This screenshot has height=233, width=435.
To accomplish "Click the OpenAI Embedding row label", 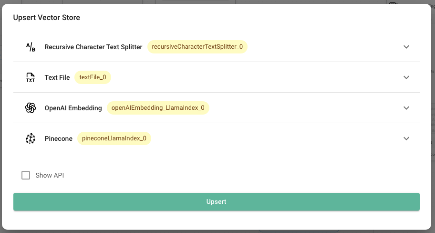I will click(x=73, y=108).
